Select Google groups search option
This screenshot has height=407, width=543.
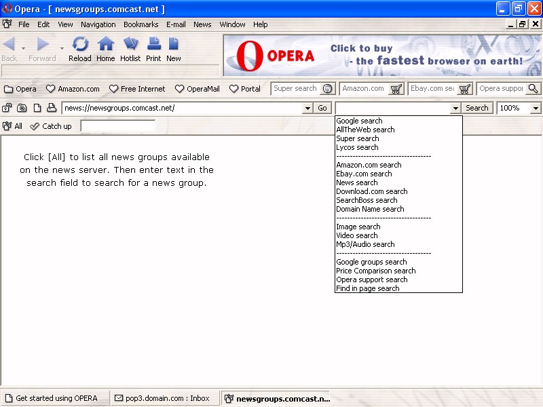[x=398, y=262]
